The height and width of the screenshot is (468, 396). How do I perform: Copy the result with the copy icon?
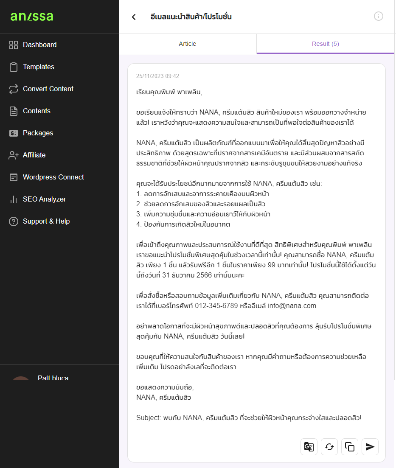point(349,447)
